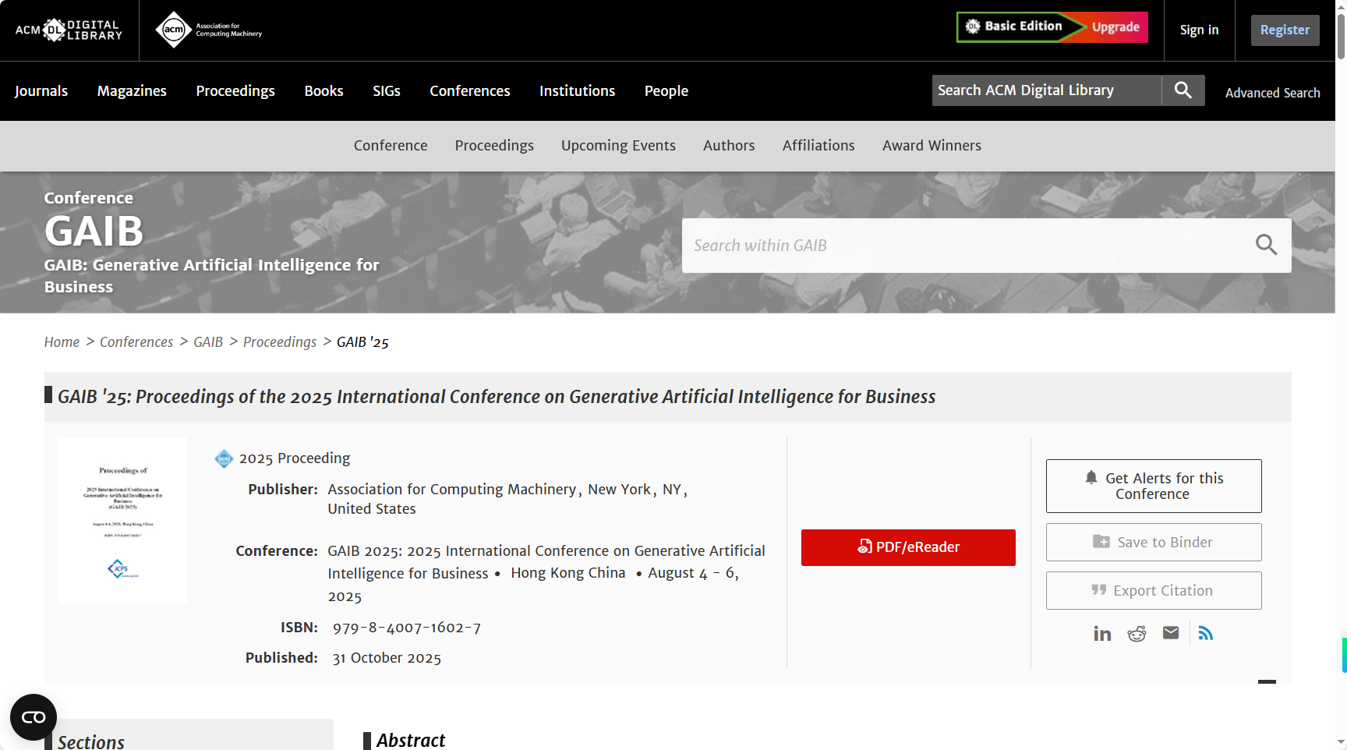The height and width of the screenshot is (750, 1347).
Task: Open the PDF/eReader button
Action: tap(908, 547)
